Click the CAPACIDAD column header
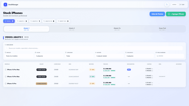This screenshot has height=106, width=189. coord(57,64)
